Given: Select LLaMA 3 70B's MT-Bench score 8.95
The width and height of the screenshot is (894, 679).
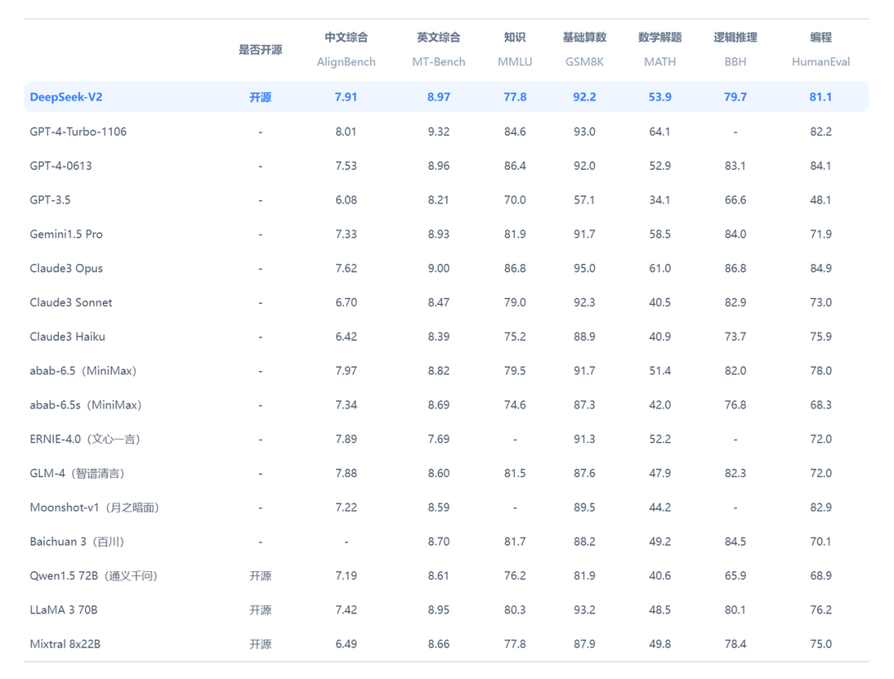Looking at the screenshot, I should [x=439, y=609].
